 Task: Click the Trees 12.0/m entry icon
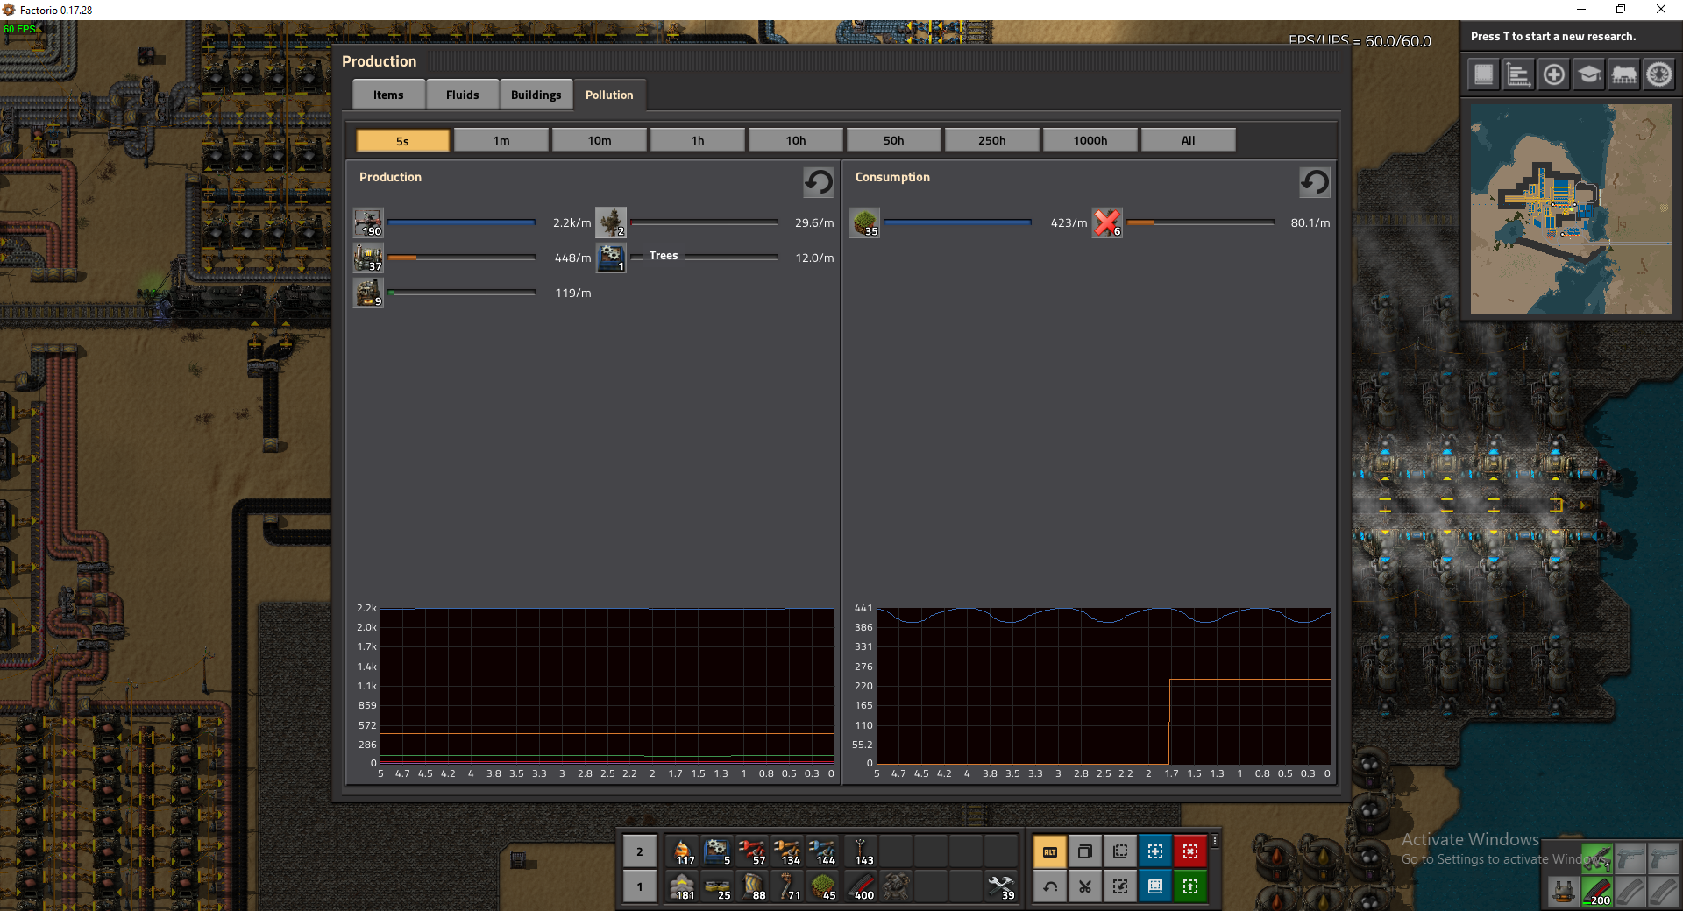click(611, 258)
